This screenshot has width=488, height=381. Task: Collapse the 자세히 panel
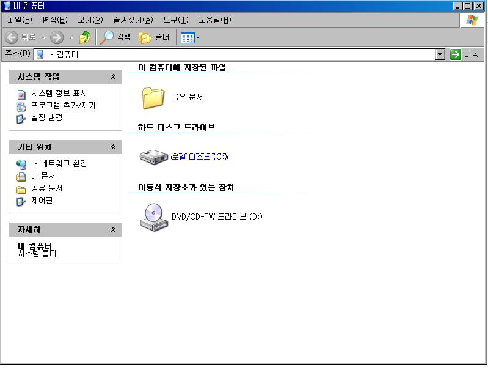coord(113,229)
